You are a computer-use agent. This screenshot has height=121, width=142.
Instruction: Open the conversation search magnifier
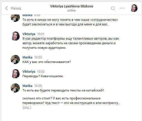tap(113, 8)
